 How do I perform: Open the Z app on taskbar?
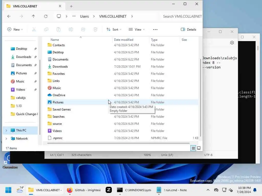pos(108,190)
